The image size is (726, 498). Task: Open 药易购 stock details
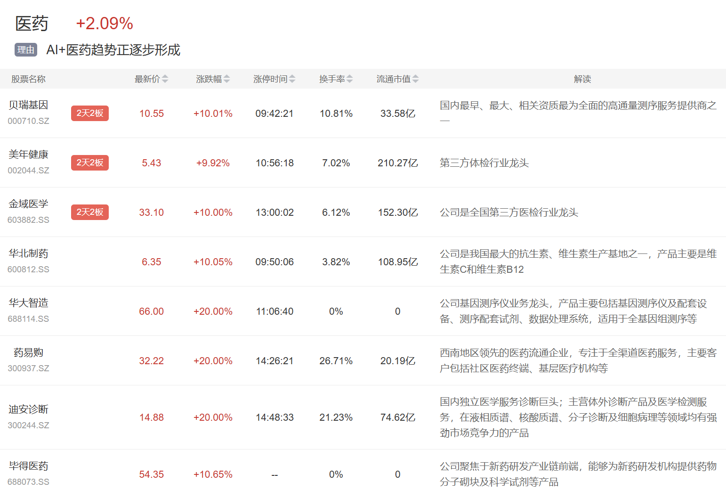[28, 352]
